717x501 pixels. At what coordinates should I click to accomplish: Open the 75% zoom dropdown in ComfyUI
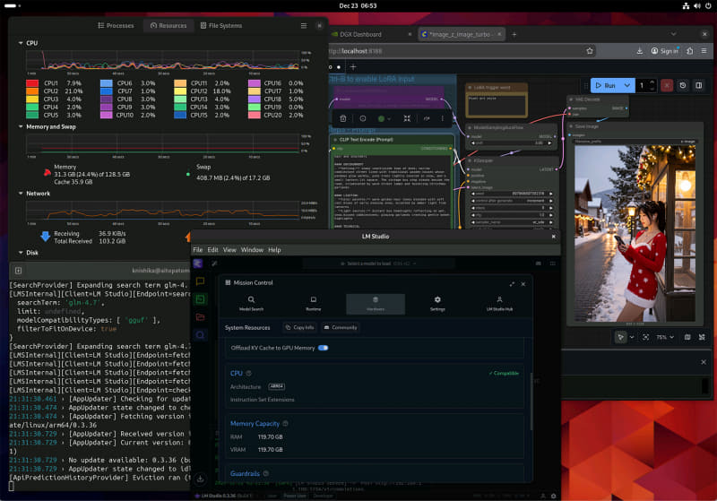coord(665,337)
